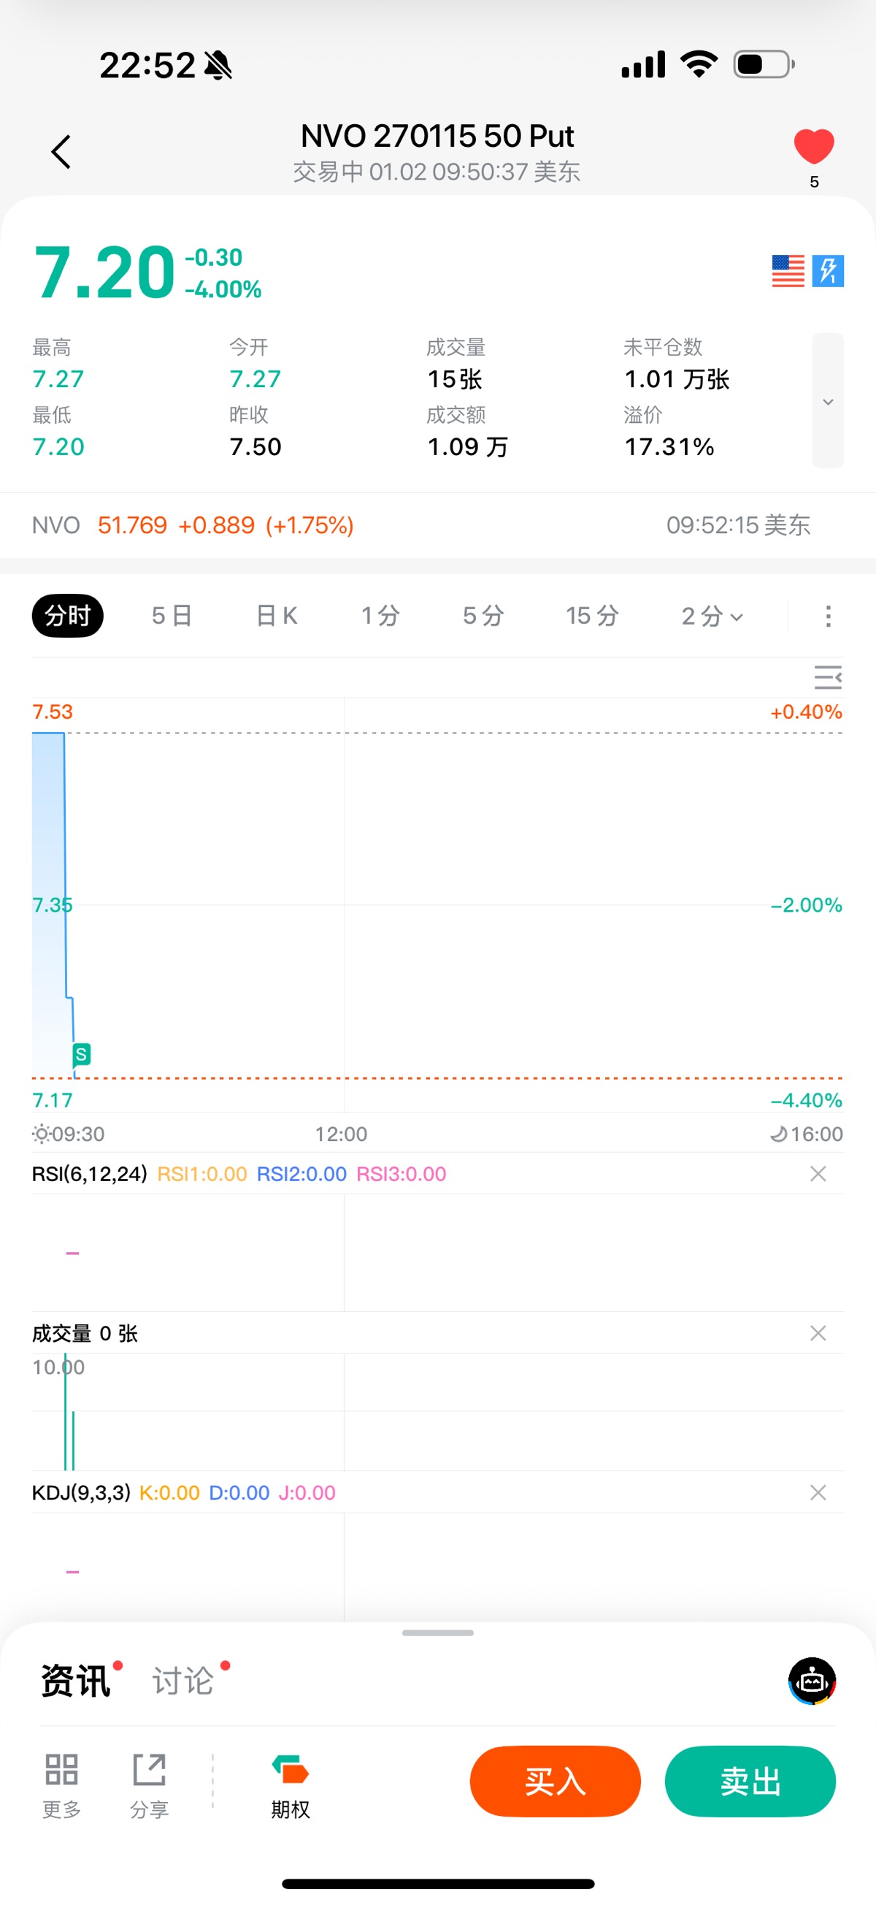The width and height of the screenshot is (876, 1905).
Task: Open the three-dot chart options menu
Action: point(828,616)
